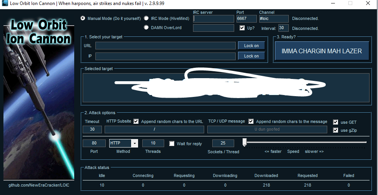Image resolution: width=378 pixels, height=195 pixels.
Task: Click the value 0 under Connecting
Action: pos(143,185)
